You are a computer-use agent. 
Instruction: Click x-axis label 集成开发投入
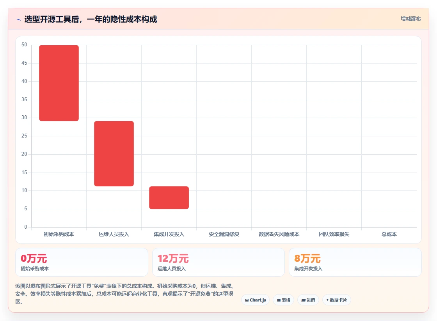pos(169,234)
